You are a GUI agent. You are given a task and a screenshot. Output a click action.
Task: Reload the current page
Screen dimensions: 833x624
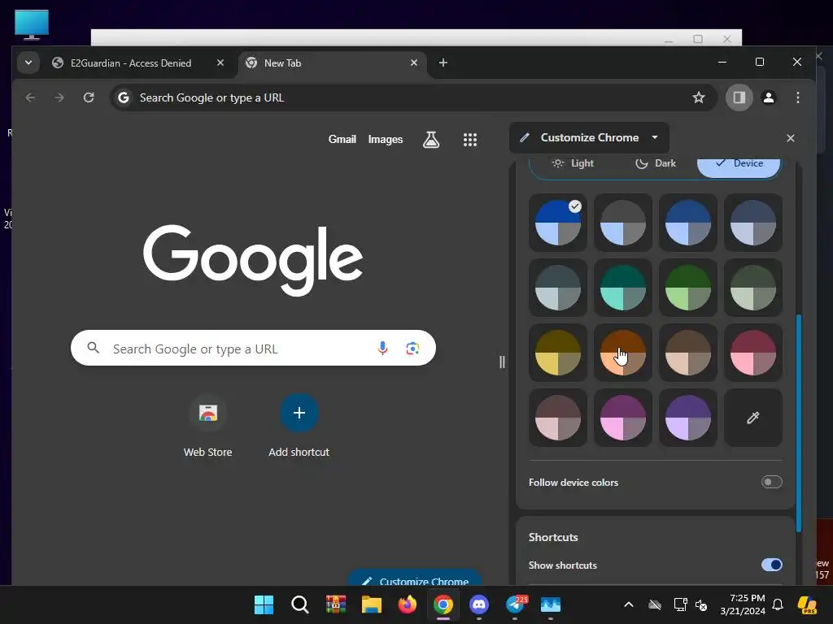(89, 97)
